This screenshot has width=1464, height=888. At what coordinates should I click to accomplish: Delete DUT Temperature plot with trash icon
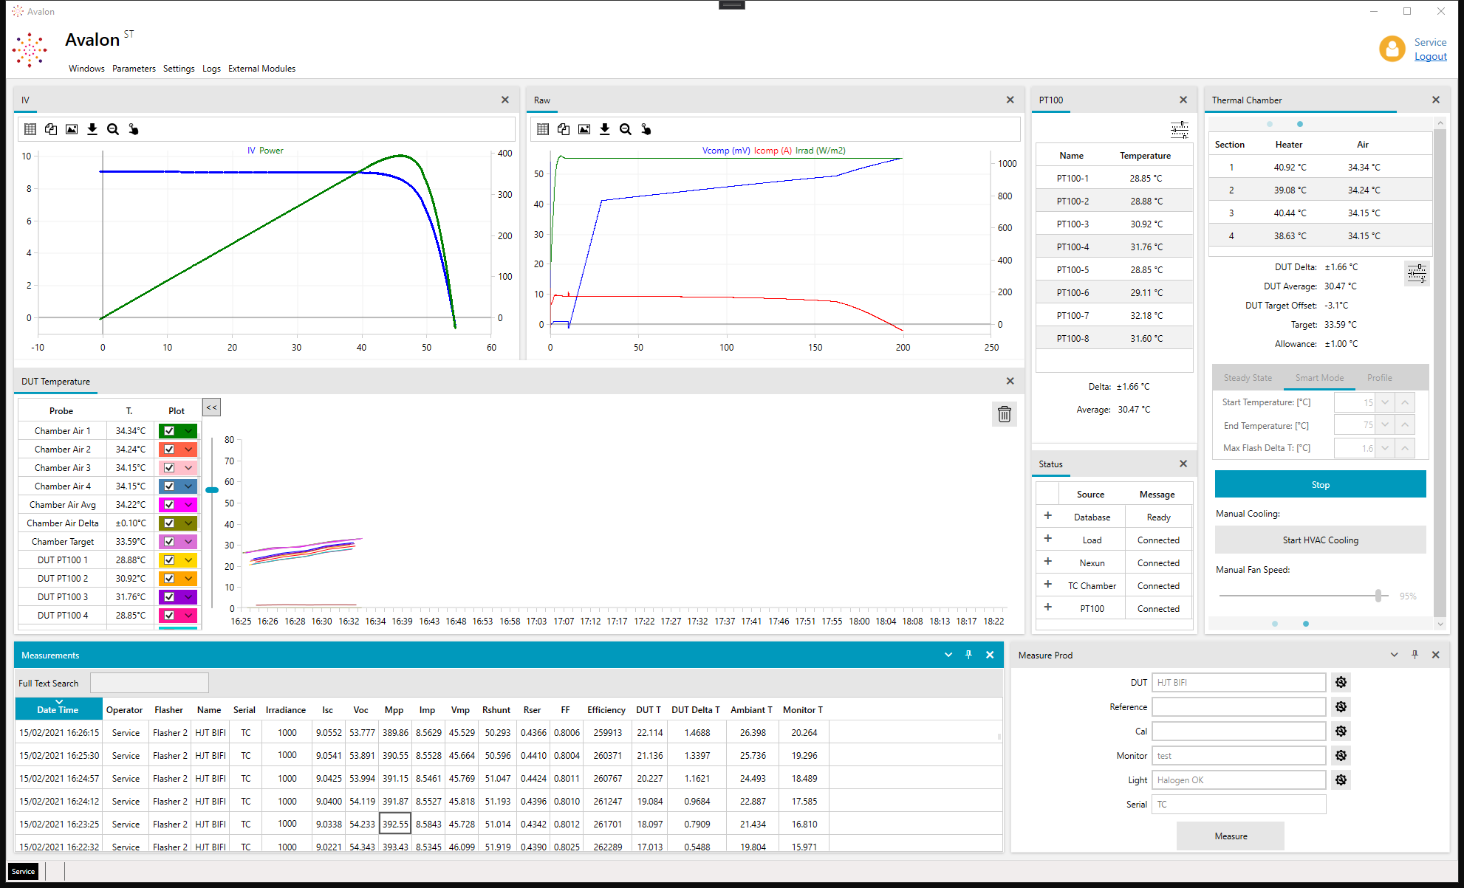click(1005, 414)
